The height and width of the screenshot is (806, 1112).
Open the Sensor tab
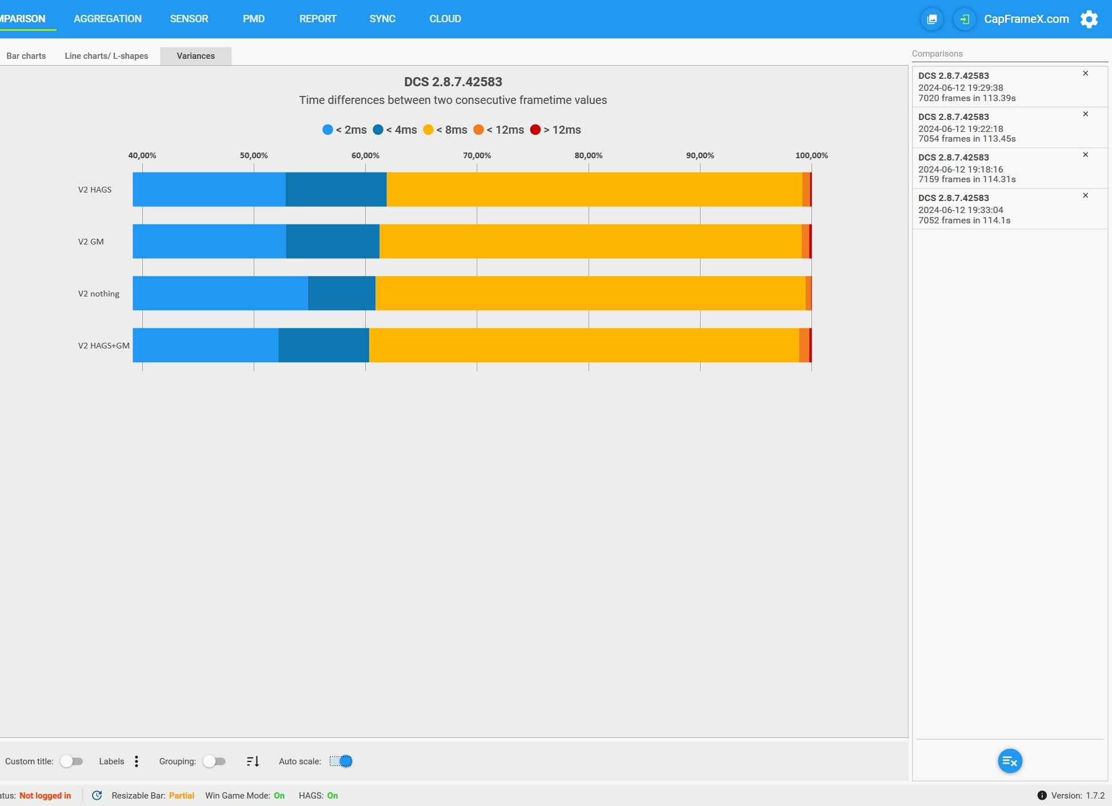pos(189,19)
